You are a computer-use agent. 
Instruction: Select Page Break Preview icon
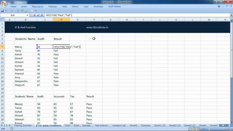pyautogui.click(x=198, y=129)
